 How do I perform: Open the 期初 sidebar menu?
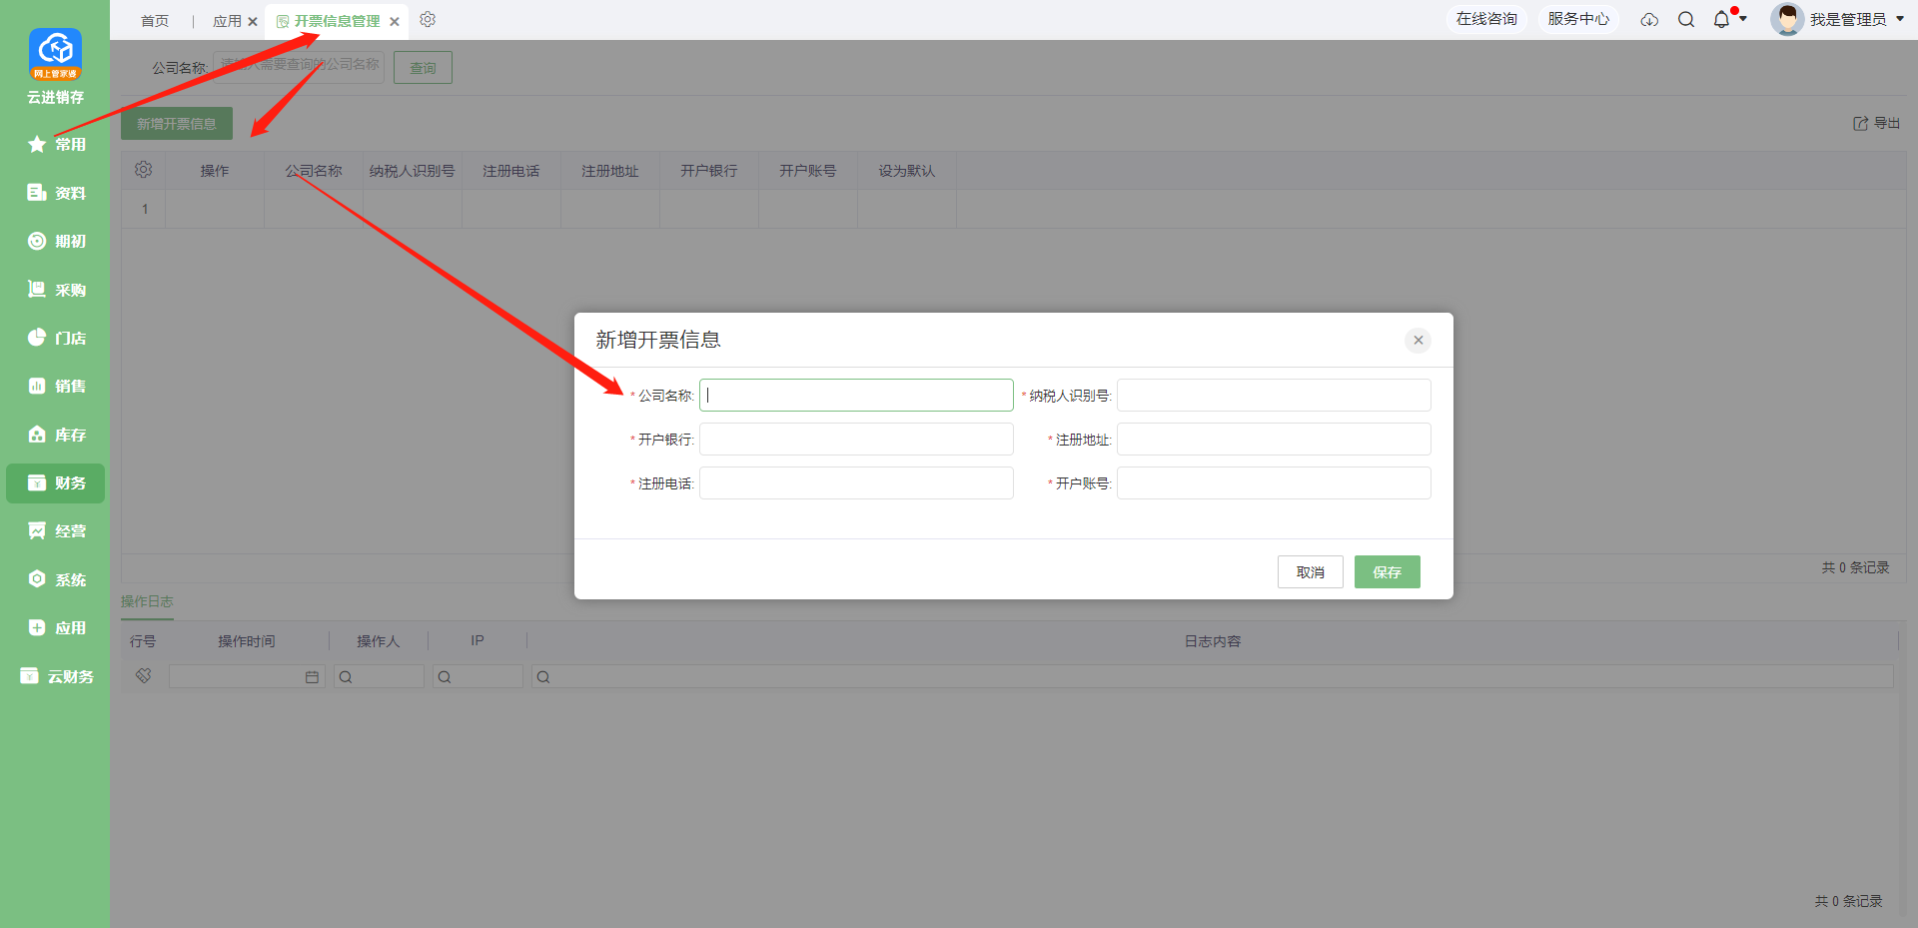click(x=56, y=241)
